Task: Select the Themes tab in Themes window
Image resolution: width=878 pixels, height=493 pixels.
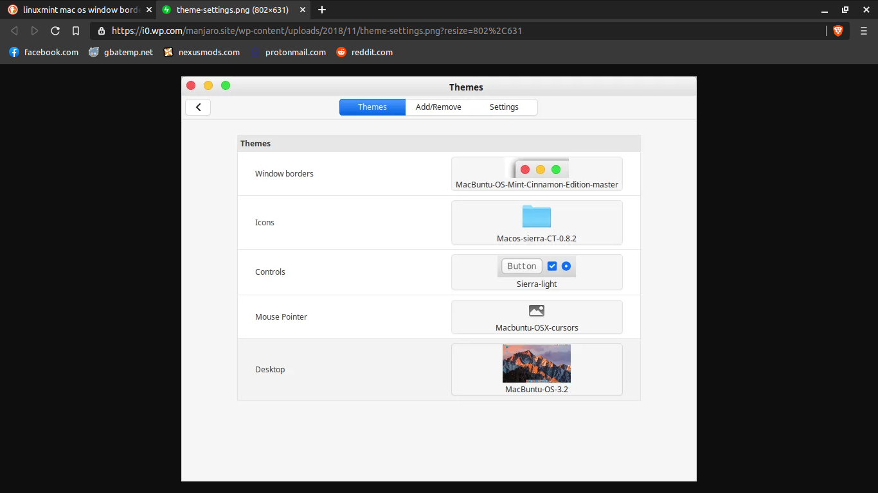Action: 372,107
